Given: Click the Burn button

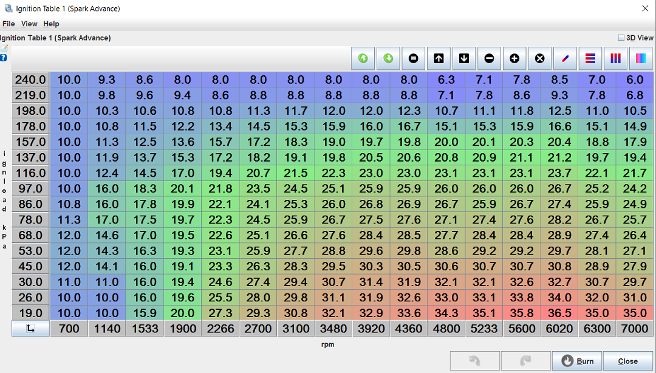Looking at the screenshot, I should (576, 361).
